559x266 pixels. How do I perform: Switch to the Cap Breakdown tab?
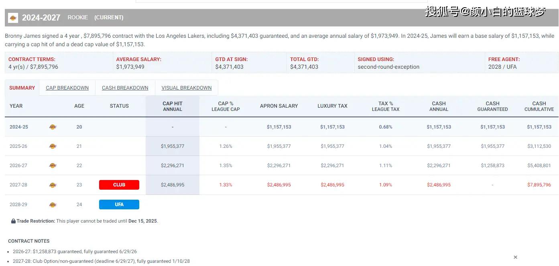67,88
